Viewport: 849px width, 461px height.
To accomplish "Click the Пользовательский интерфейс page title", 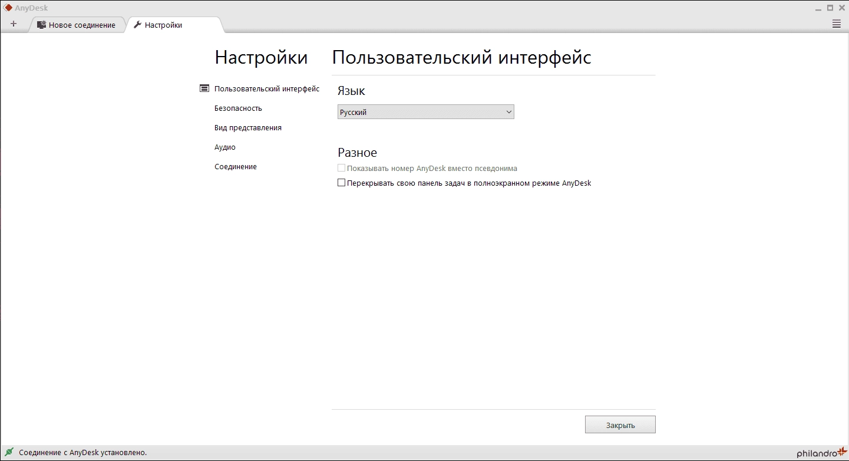I will 462,58.
